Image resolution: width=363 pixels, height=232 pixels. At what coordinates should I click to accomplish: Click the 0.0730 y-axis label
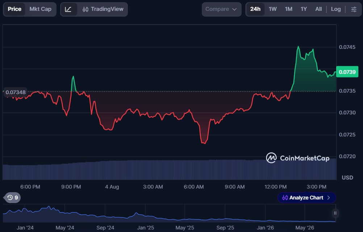pos(347,113)
